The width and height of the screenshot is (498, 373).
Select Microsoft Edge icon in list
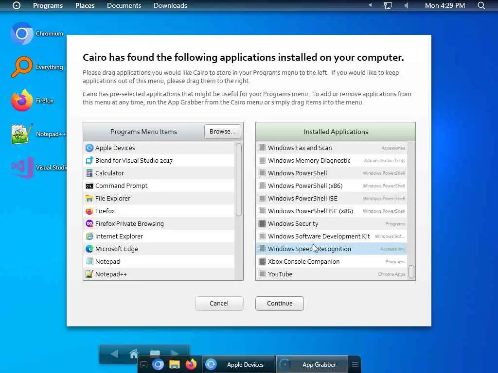pyautogui.click(x=89, y=249)
